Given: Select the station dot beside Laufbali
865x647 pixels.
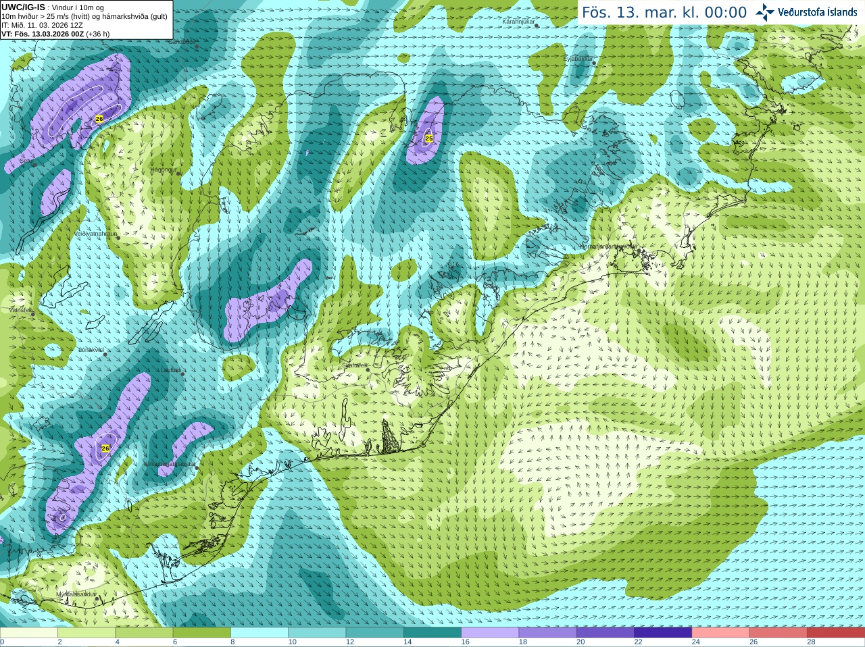Looking at the screenshot, I should (183, 373).
